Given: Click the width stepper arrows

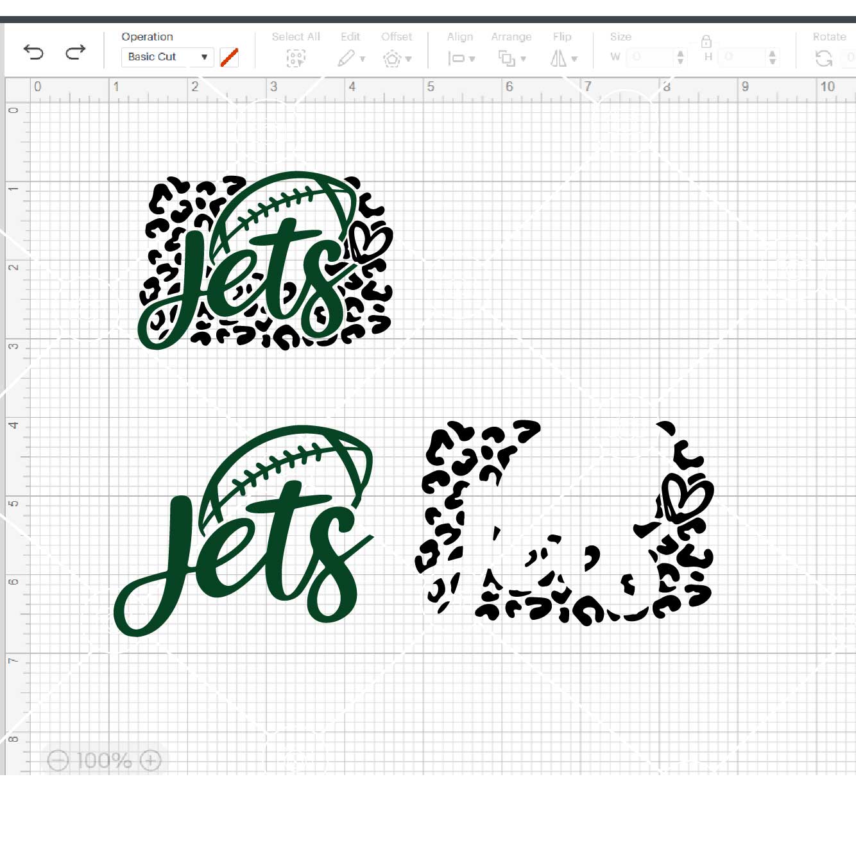Looking at the screenshot, I should coord(681,57).
